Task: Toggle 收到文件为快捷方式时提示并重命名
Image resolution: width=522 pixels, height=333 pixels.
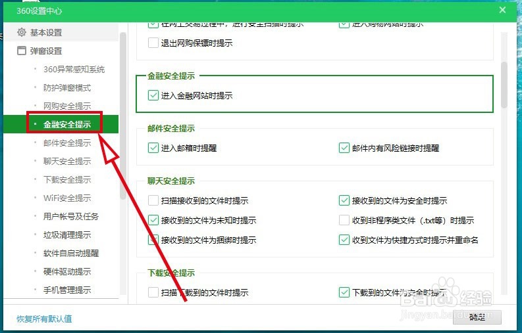Action: [344, 240]
